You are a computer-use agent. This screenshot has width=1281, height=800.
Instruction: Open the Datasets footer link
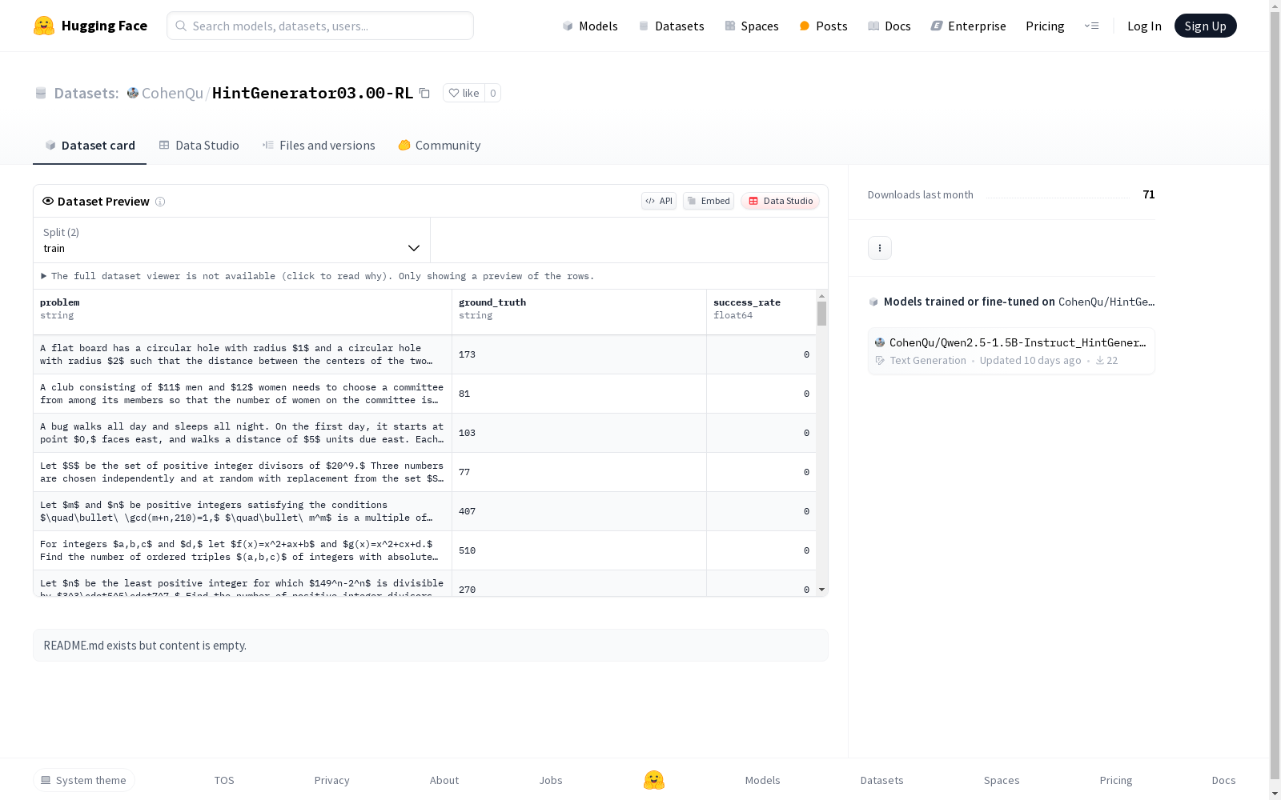pos(881,780)
